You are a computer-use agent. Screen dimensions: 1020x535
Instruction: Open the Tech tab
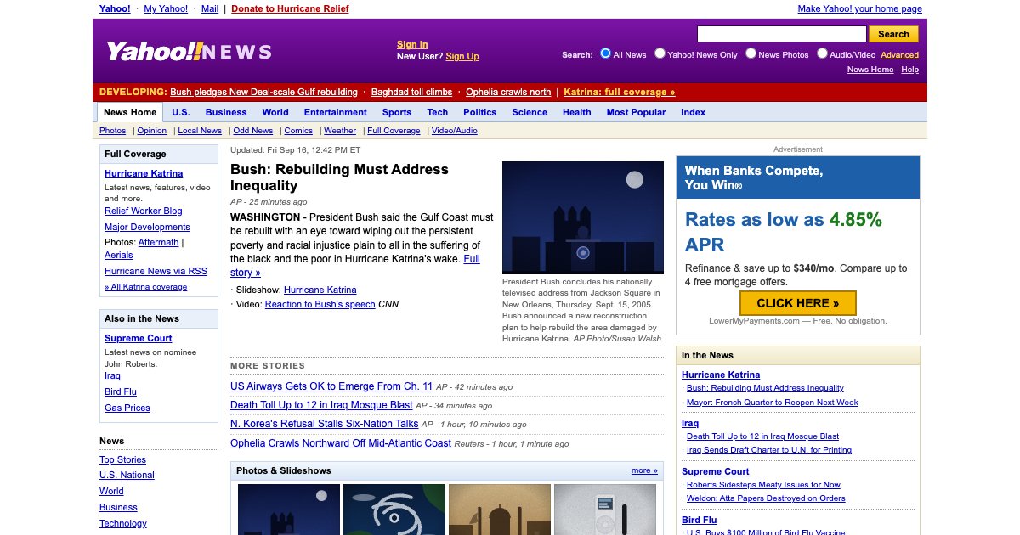(438, 112)
